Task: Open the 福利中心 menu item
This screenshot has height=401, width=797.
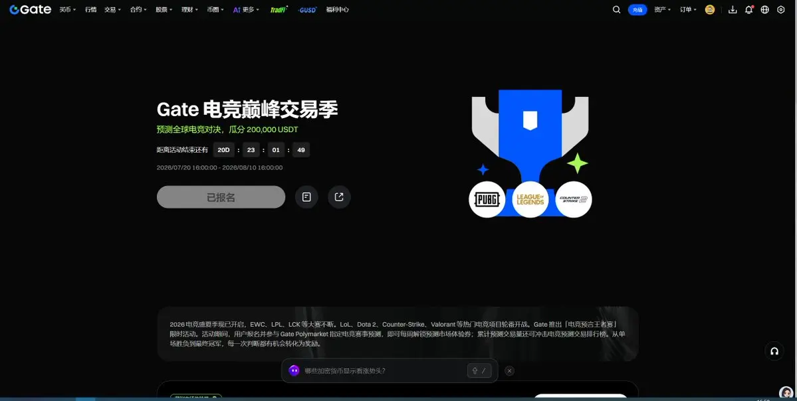Action: [338, 10]
